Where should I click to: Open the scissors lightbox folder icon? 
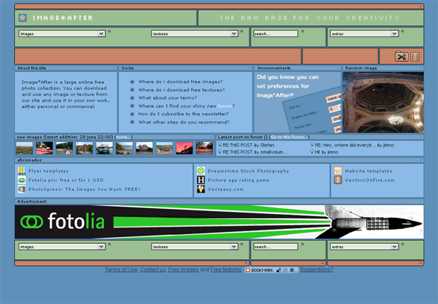402,56
